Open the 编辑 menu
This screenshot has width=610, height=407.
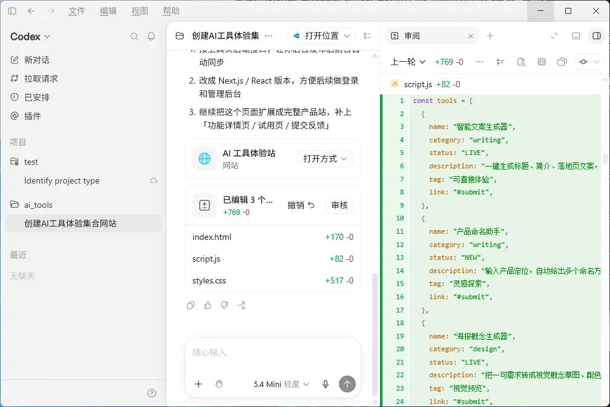click(x=108, y=11)
